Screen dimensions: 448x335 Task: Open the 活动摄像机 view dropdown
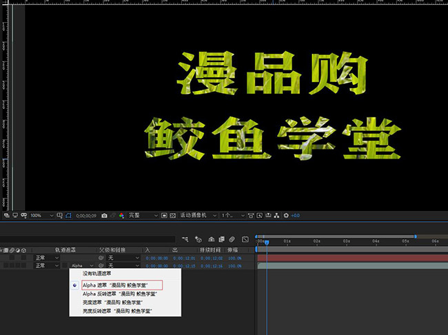pos(198,215)
